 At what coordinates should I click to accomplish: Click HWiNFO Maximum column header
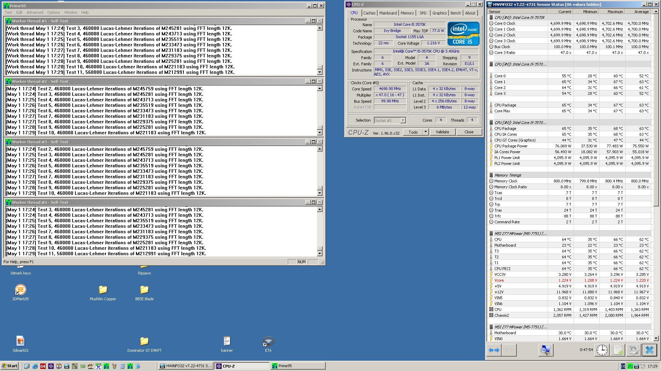coord(612,12)
